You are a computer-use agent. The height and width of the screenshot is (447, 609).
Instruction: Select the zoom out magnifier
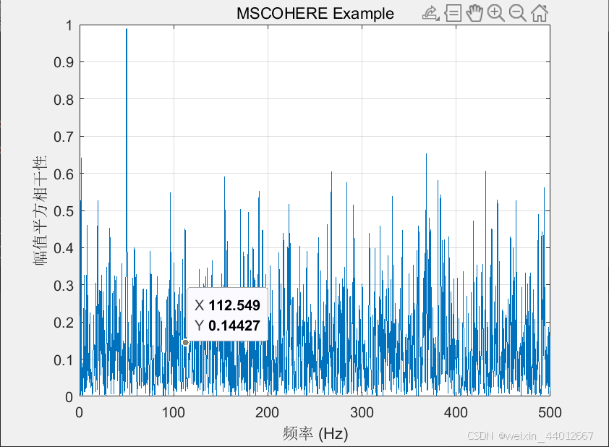point(518,14)
